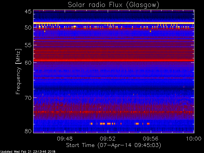
Task: Click the broken red band near 74 MHz
Action: 114,112
